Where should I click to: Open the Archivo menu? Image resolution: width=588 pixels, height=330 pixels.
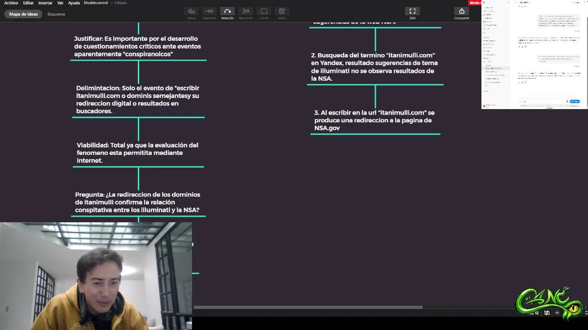(x=11, y=3)
